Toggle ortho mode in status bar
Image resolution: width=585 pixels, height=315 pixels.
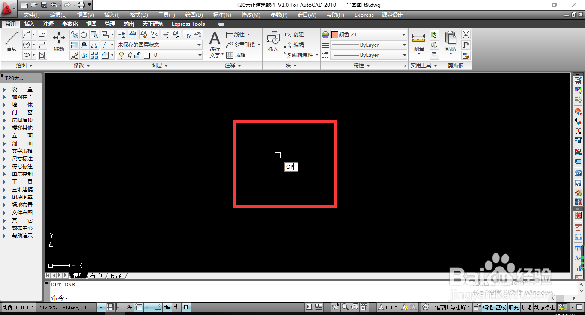[120, 307]
